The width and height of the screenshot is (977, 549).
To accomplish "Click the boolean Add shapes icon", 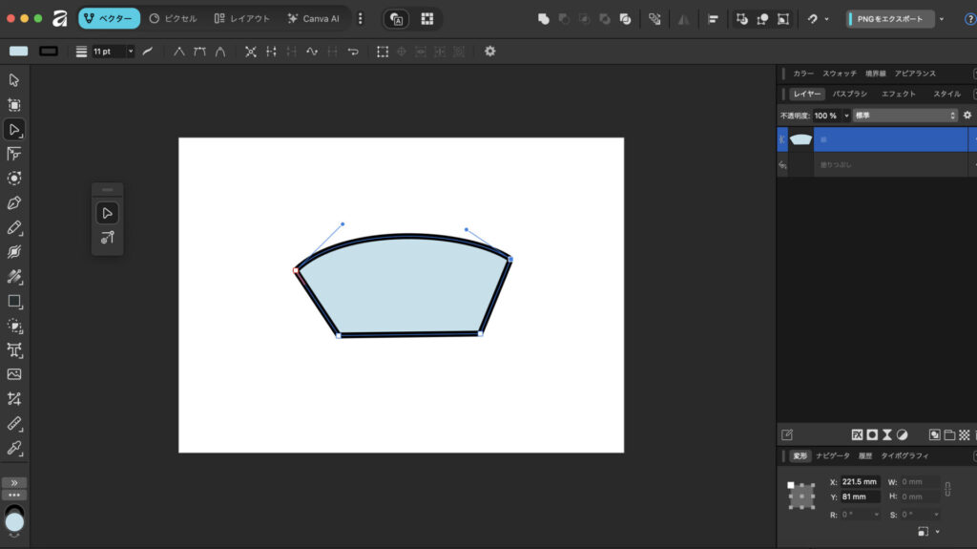I will click(x=544, y=18).
